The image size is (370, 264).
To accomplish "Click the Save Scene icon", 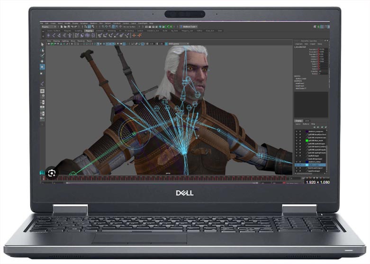I will tap(69, 27).
